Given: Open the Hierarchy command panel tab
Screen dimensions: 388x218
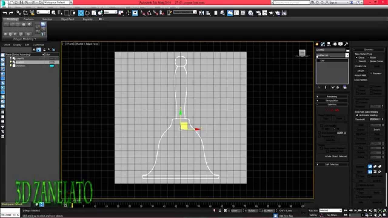Looking at the screenshot, I should point(329,44).
